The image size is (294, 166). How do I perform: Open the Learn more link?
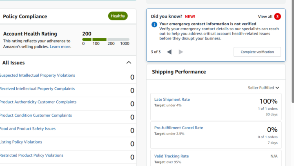point(60,46)
